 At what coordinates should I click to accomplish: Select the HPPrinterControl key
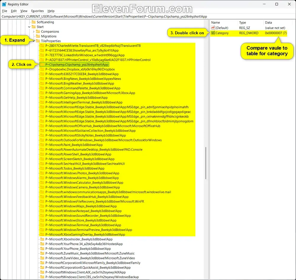[x=98, y=60]
